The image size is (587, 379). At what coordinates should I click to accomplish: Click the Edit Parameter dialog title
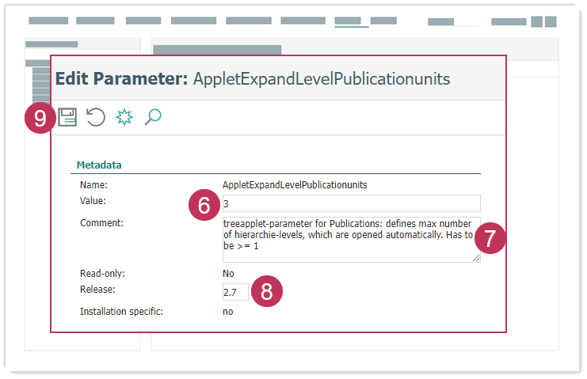[x=253, y=79]
